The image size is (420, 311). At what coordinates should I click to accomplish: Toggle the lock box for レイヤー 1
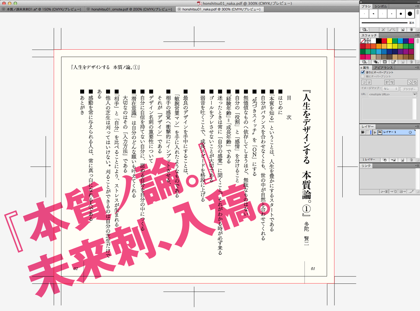pos(367,132)
